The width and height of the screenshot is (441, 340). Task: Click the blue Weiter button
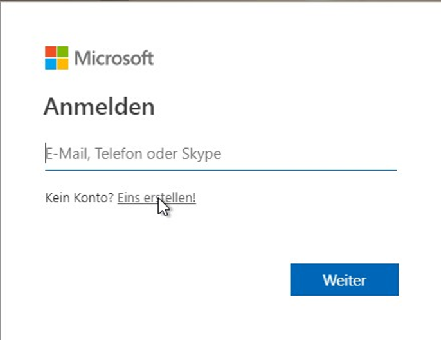pyautogui.click(x=345, y=279)
